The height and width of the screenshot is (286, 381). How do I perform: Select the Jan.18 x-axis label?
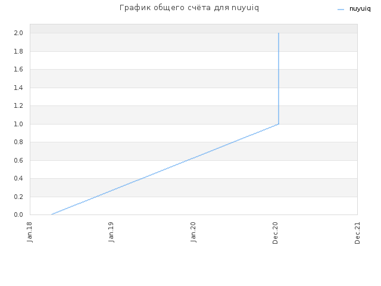coord(30,232)
